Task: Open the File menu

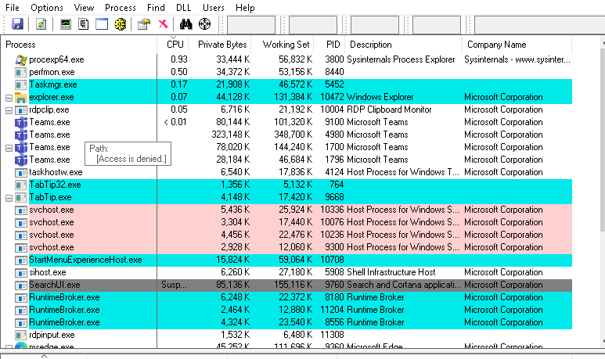Action: click(x=13, y=8)
